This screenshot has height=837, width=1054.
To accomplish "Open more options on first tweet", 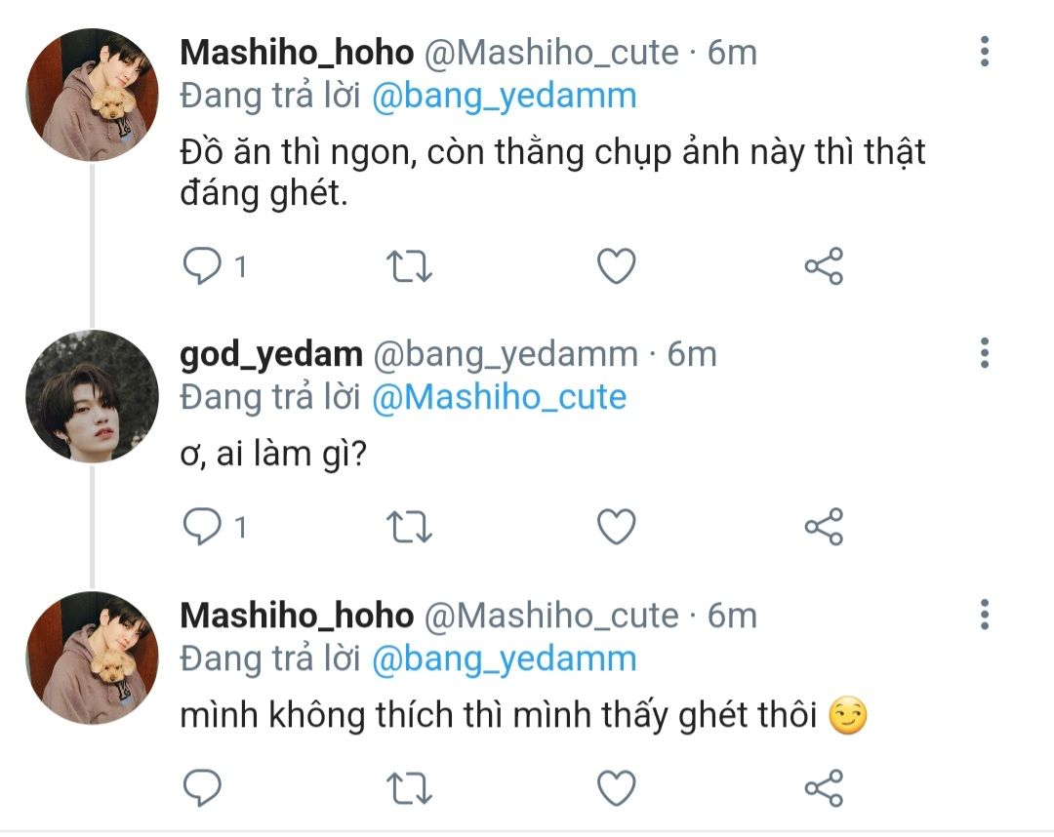I will tap(985, 51).
